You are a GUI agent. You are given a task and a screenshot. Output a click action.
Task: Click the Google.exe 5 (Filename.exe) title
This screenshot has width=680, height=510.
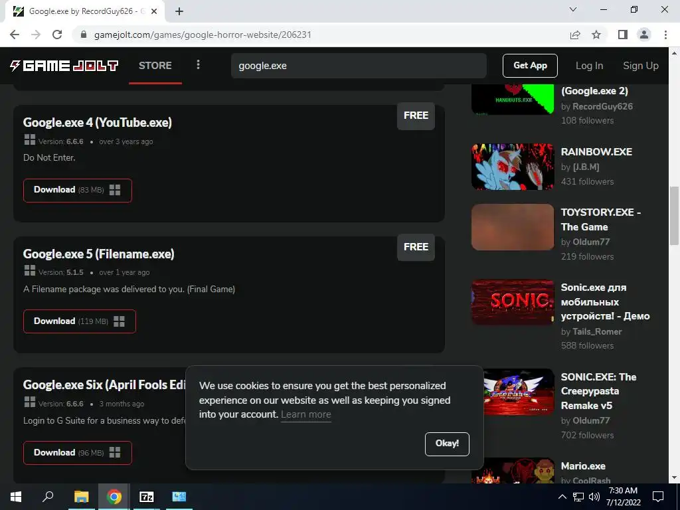click(x=98, y=254)
